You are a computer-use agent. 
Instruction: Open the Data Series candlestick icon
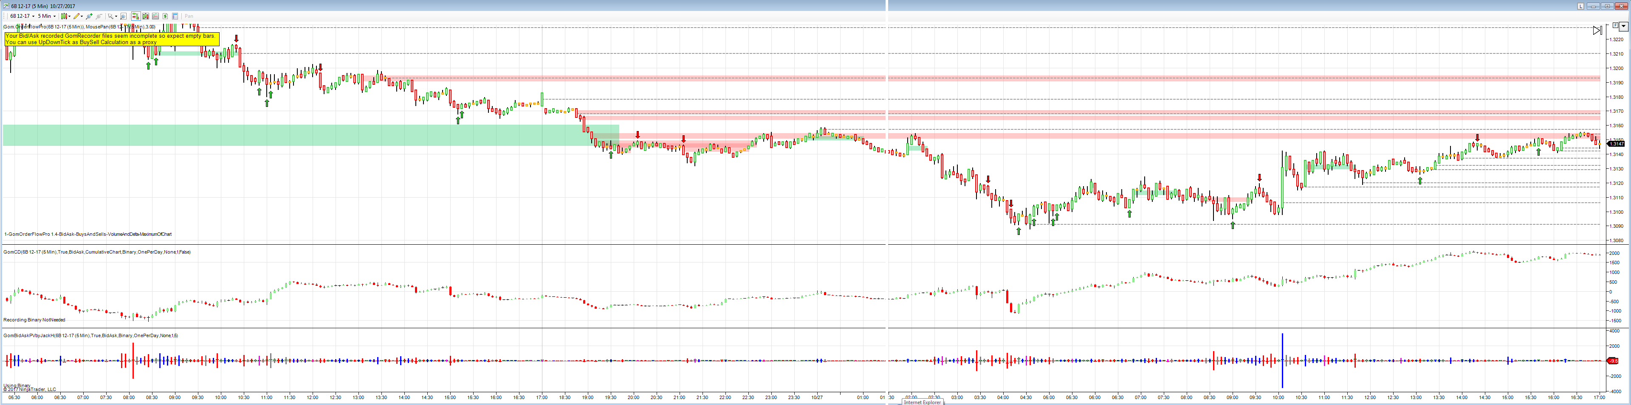pos(146,16)
